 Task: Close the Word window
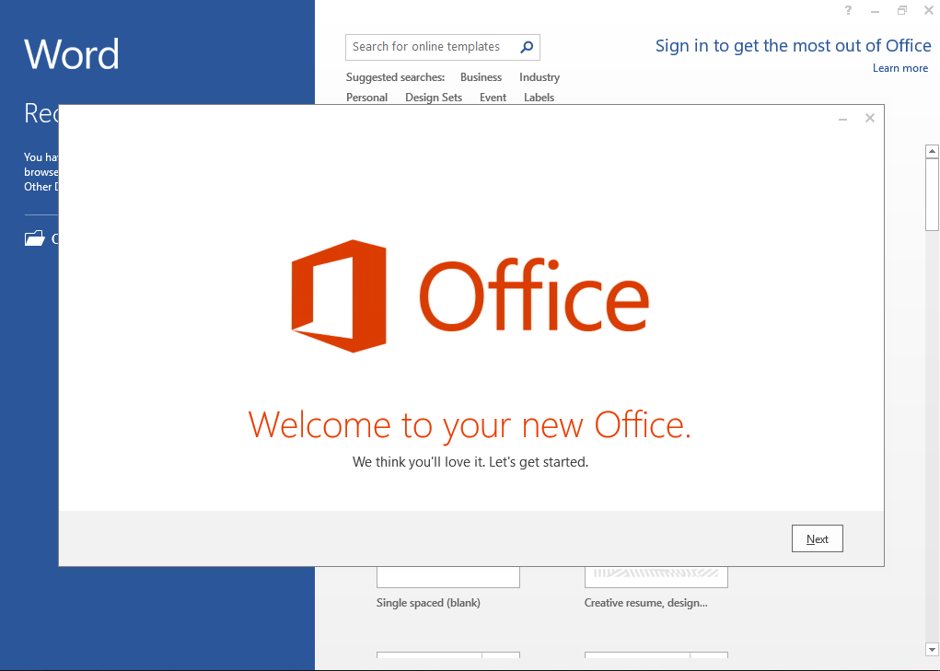pyautogui.click(x=929, y=10)
